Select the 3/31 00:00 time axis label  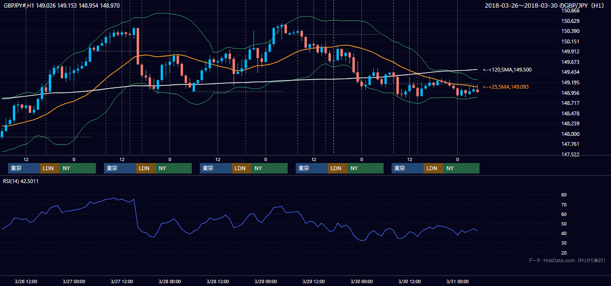[458, 281]
